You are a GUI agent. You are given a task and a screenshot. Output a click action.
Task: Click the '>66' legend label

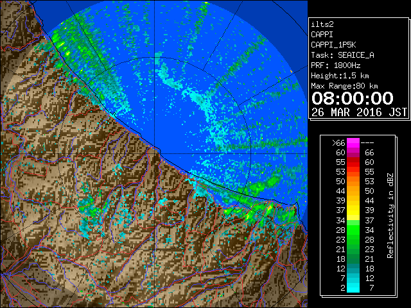(x=338, y=142)
